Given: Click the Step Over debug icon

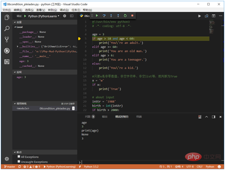Looking at the screenshot, I should (104, 15).
